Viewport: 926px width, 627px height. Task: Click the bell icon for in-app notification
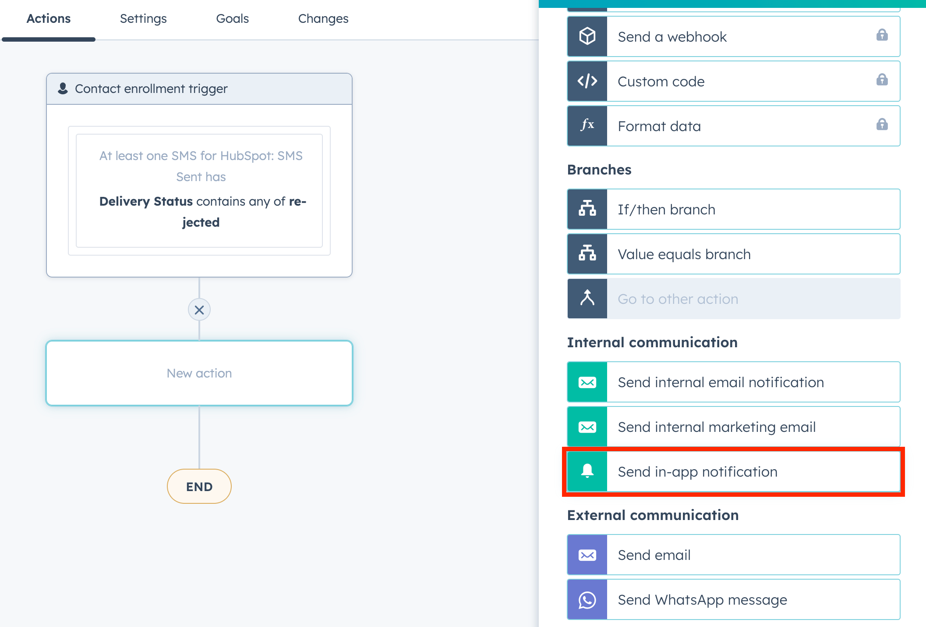pyautogui.click(x=587, y=471)
